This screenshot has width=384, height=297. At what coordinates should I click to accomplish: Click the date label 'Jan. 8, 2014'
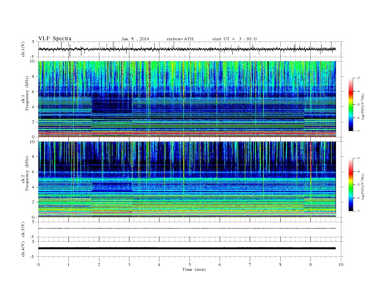[135, 39]
